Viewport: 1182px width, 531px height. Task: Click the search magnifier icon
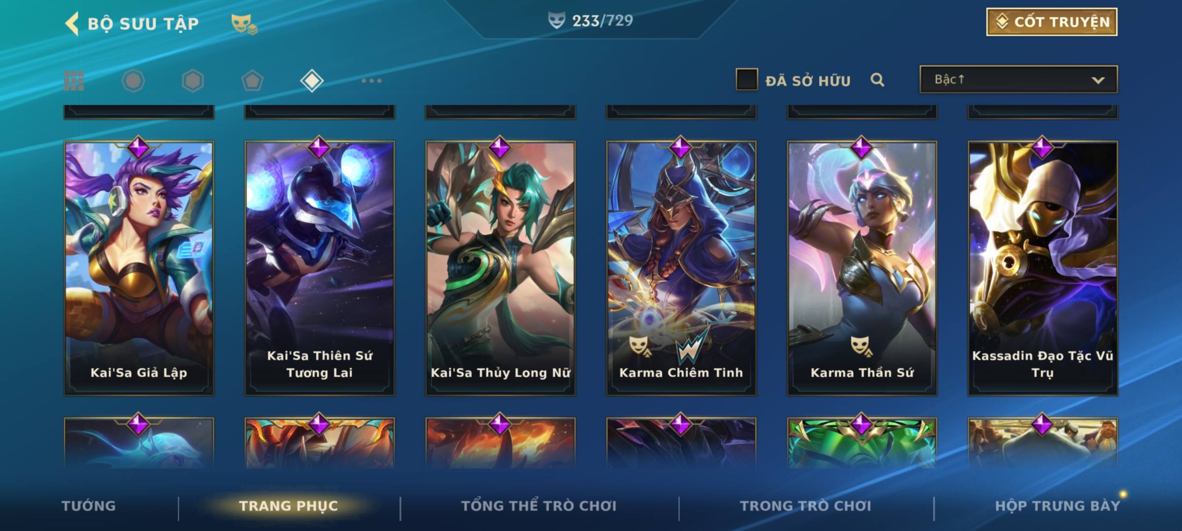[x=877, y=80]
